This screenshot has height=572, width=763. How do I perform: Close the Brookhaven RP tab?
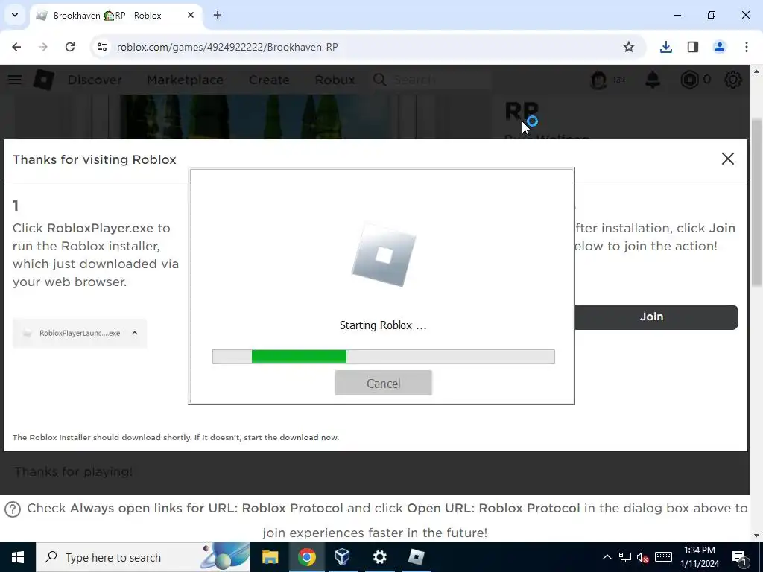(191, 15)
